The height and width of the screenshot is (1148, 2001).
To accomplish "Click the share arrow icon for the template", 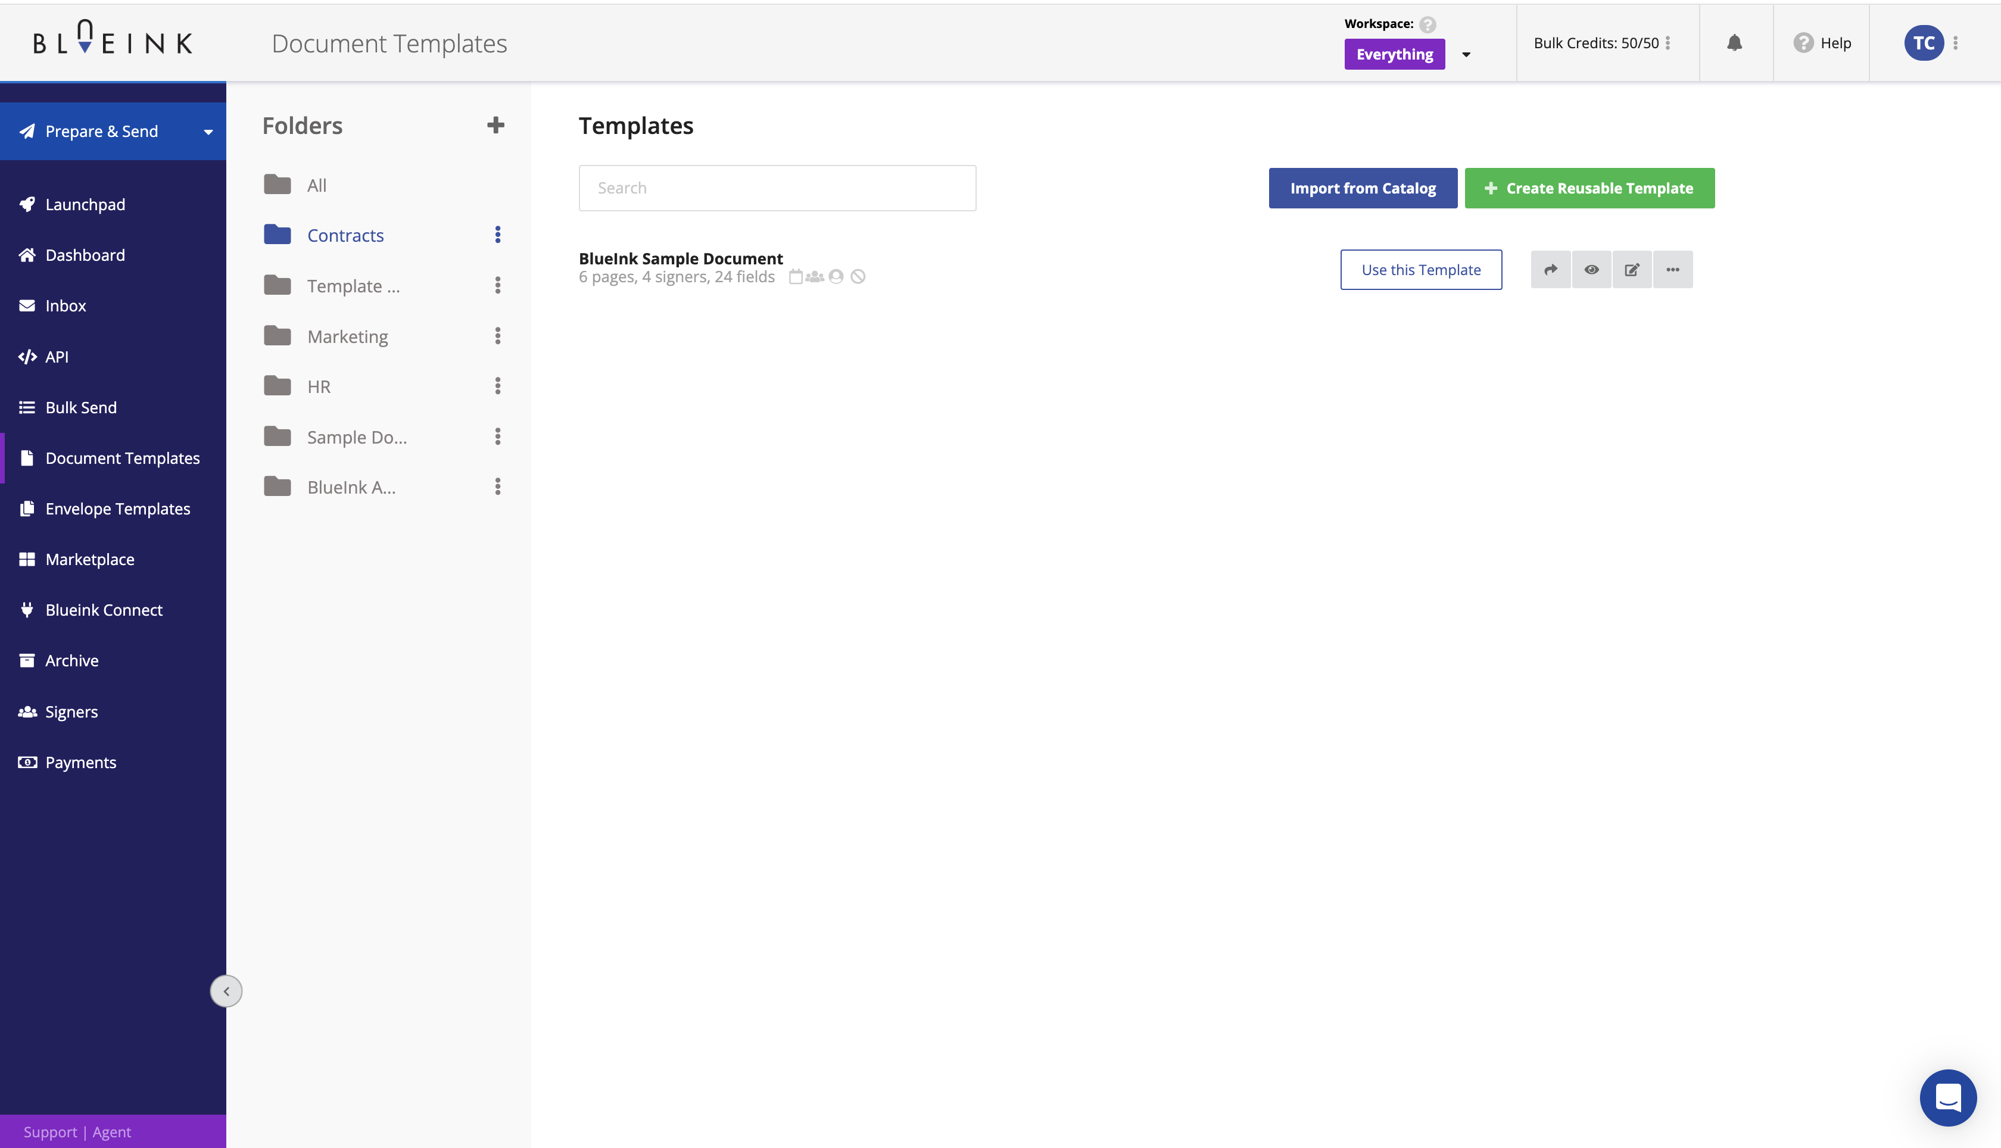I will point(1550,270).
